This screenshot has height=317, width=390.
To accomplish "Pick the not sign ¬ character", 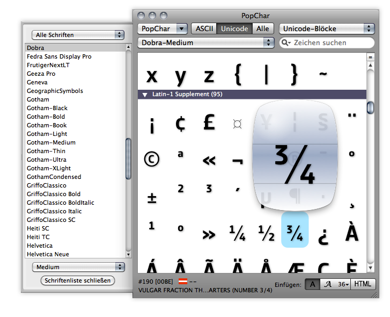I will [238, 162].
